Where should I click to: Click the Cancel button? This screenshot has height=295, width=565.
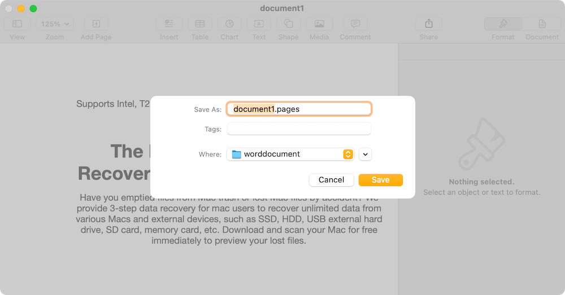[331, 180]
